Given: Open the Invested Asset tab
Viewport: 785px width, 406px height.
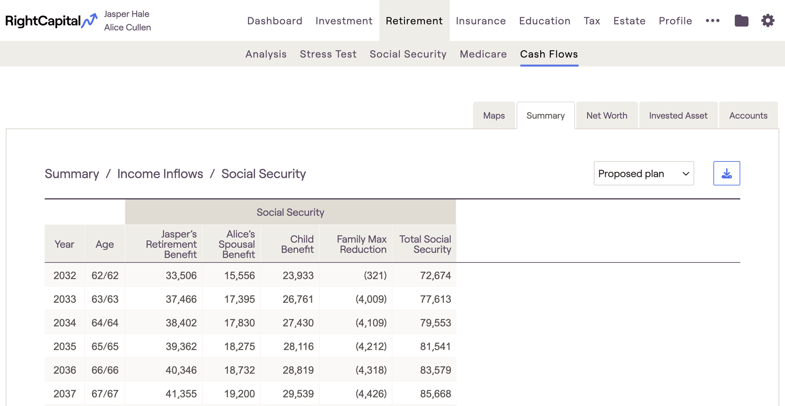Looking at the screenshot, I should (x=678, y=116).
